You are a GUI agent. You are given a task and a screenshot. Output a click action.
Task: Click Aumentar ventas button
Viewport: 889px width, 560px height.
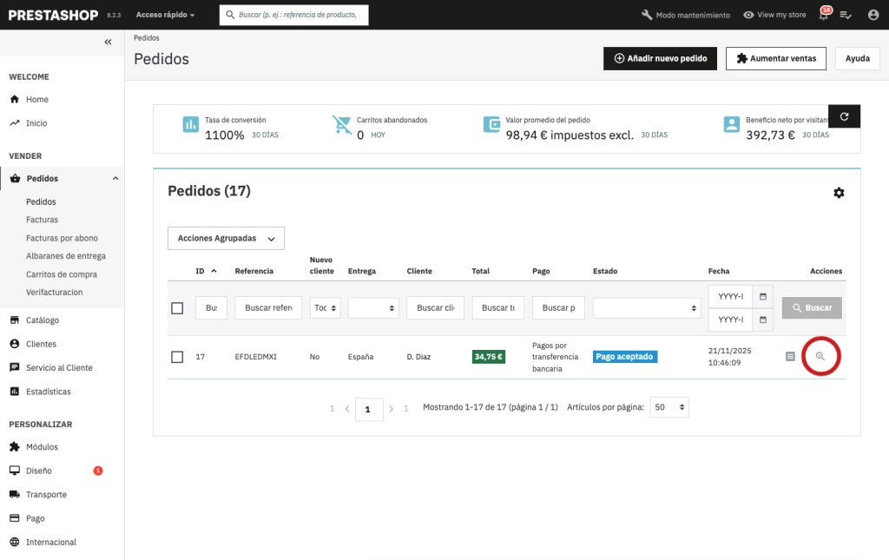click(775, 58)
